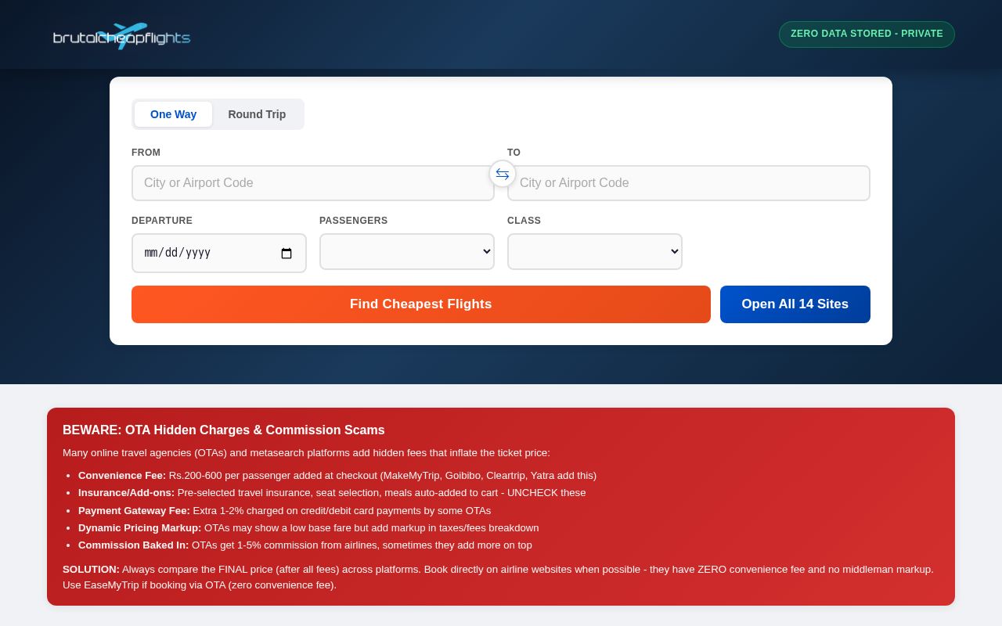Click the PASSENGERS field label
Screen dimensions: 1002x626
[x=353, y=221]
